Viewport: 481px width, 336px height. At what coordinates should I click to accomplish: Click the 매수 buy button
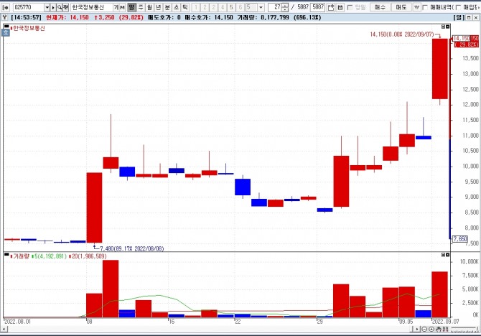[380, 7]
